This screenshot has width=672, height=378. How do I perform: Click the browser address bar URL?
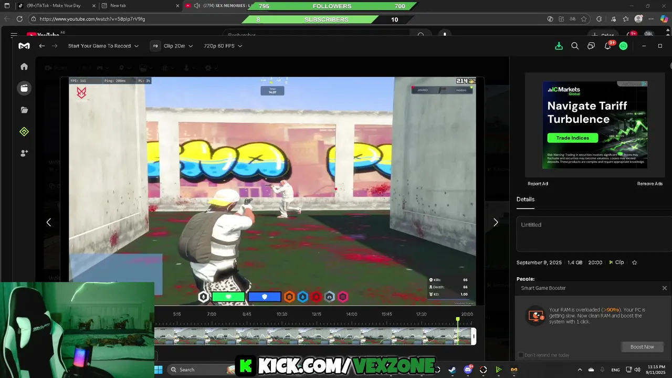tap(92, 19)
